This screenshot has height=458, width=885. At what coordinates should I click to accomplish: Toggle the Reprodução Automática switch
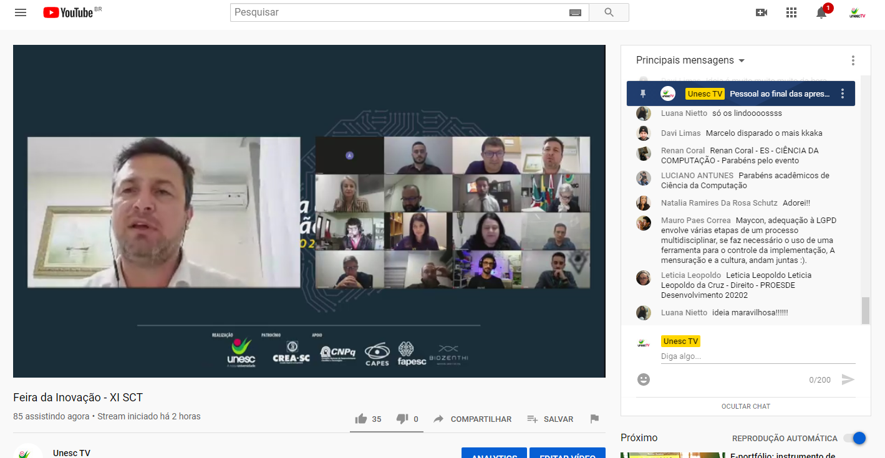854,438
